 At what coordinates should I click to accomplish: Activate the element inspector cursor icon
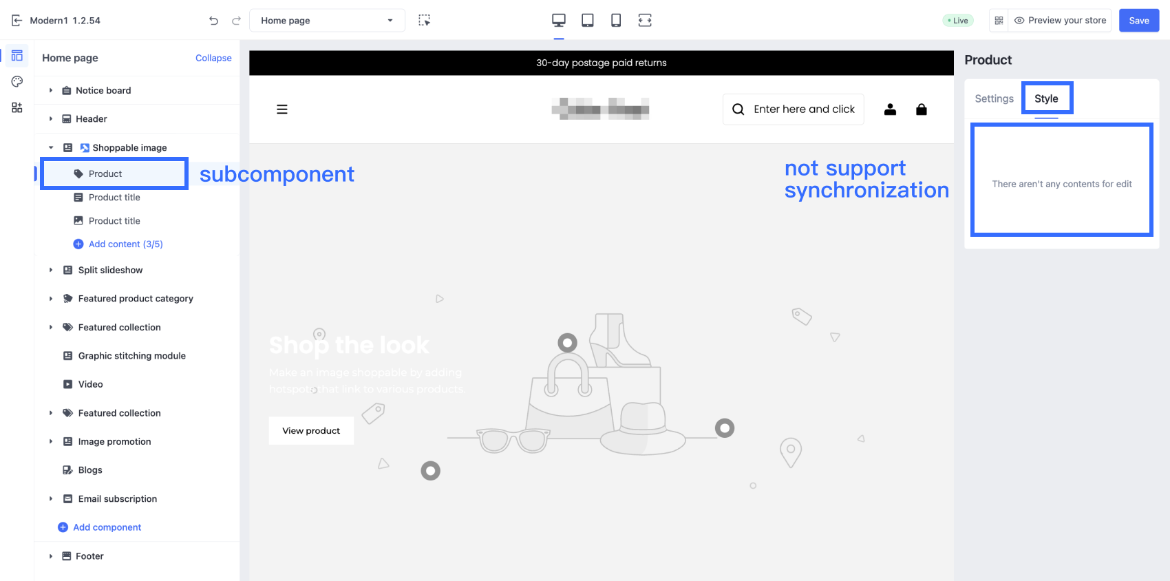[x=425, y=21]
